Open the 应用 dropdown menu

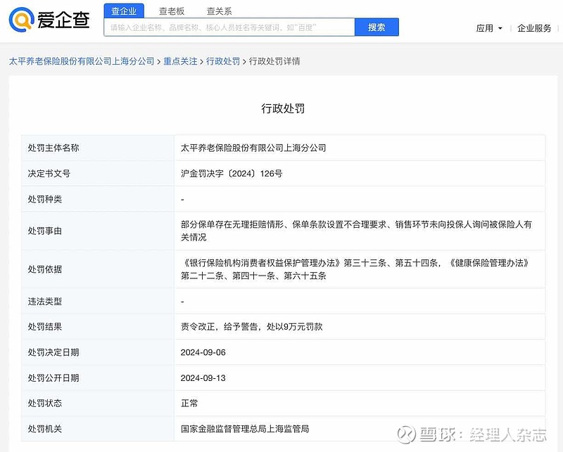pos(489,28)
